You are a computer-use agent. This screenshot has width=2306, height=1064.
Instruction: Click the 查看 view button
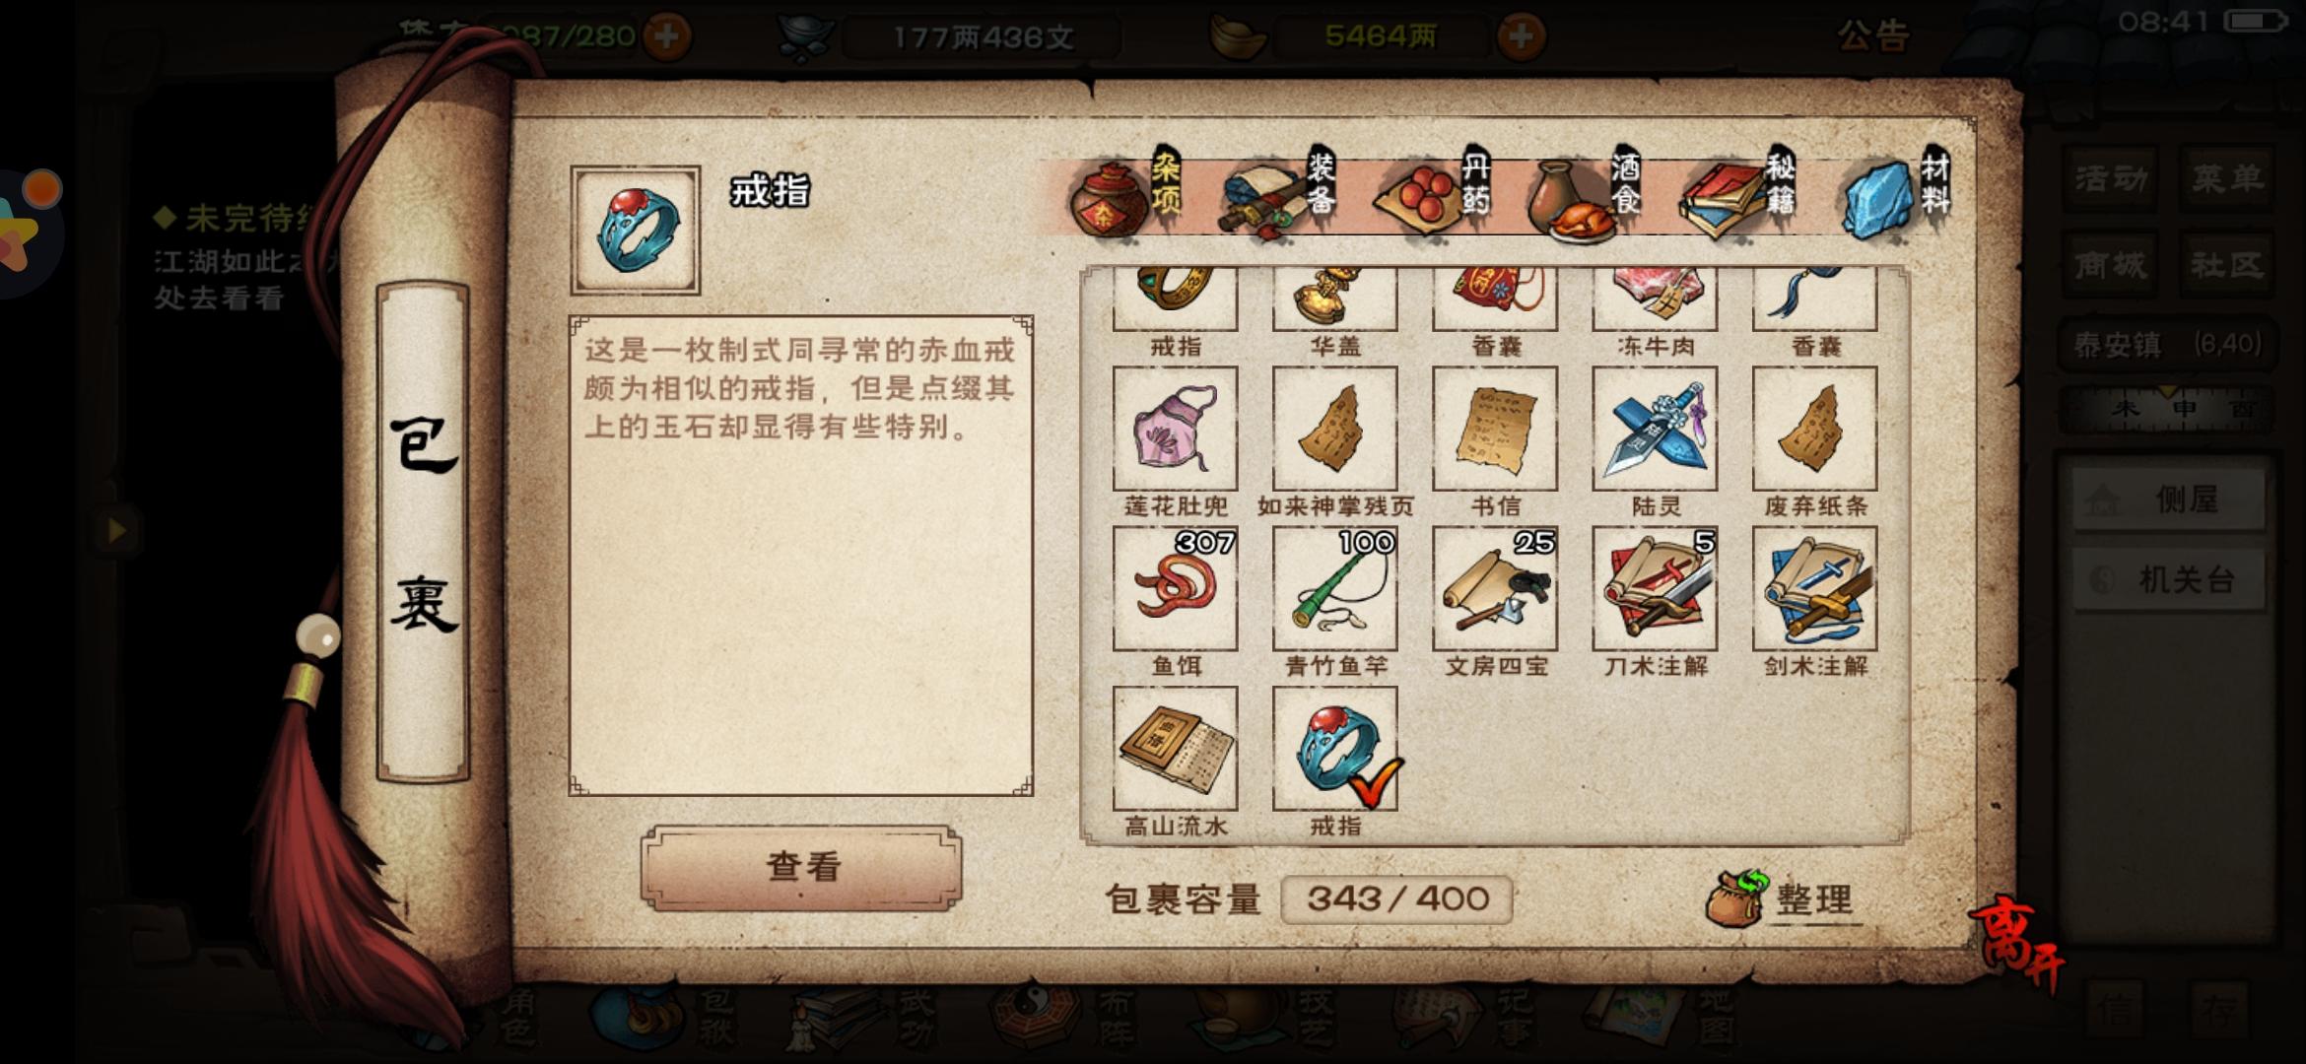[801, 867]
